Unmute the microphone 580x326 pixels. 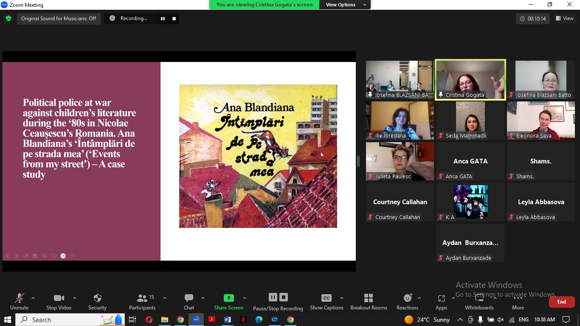(x=19, y=302)
